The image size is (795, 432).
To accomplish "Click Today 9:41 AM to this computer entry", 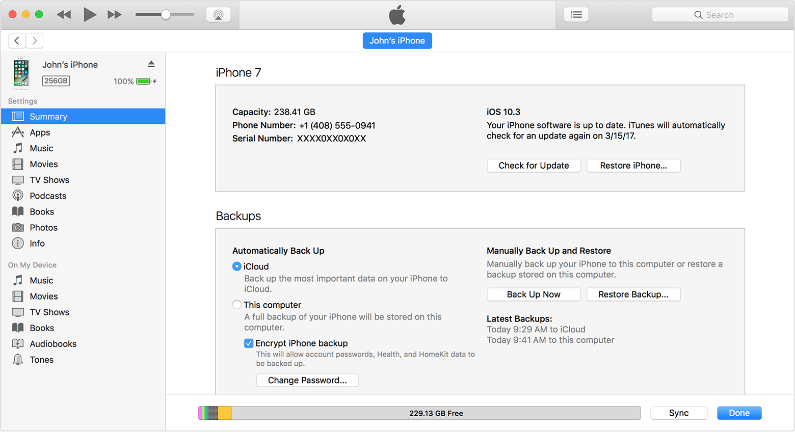I will [x=550, y=340].
